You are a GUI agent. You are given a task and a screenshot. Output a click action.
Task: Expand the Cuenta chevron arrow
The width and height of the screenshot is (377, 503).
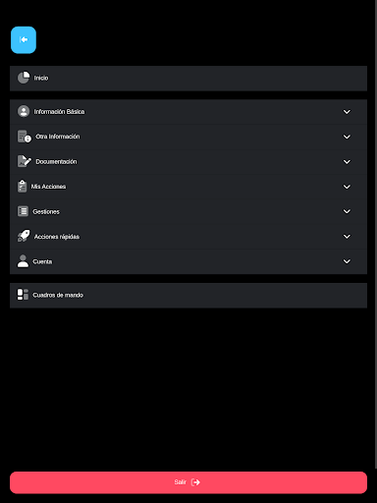(x=347, y=261)
